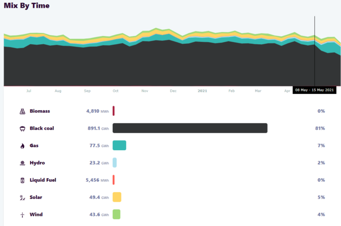The height and width of the screenshot is (226, 341).
Task: Click the Wind turbine icon
Action: point(22,215)
